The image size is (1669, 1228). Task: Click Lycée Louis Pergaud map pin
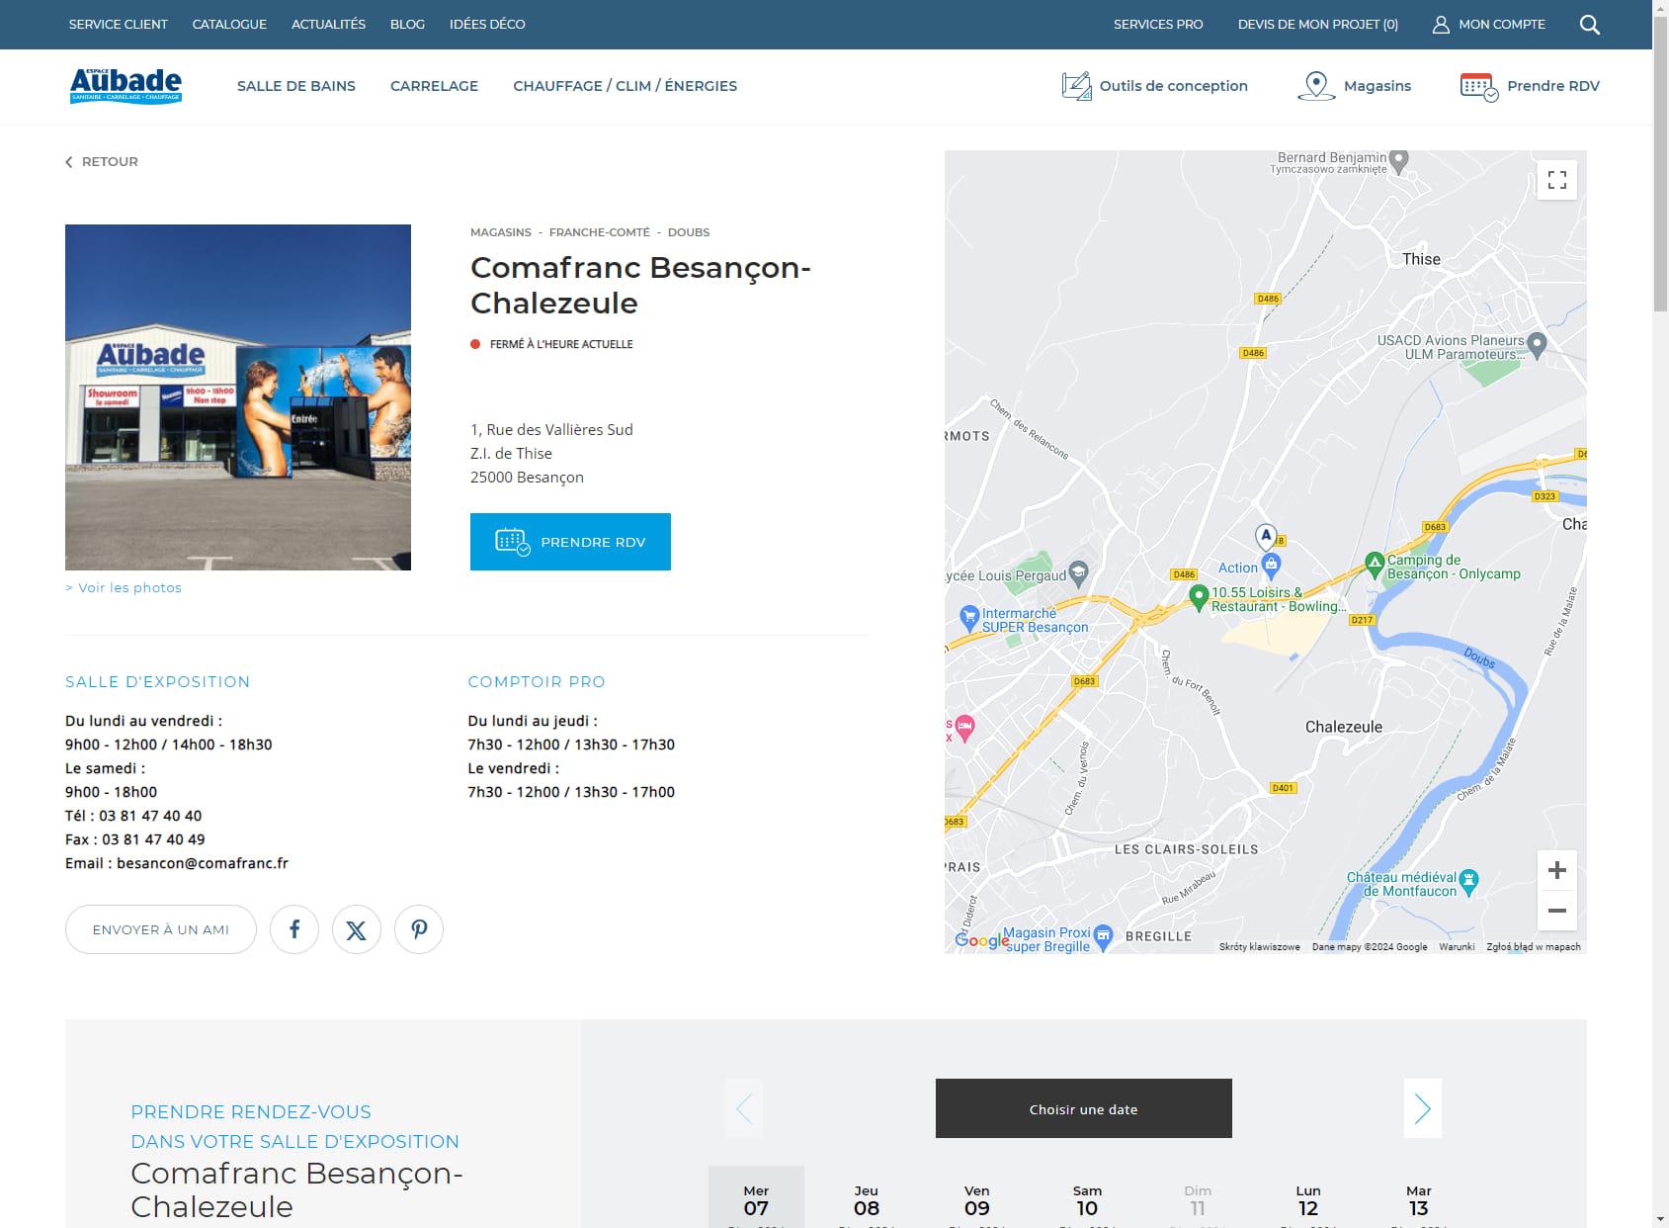pos(1079,571)
